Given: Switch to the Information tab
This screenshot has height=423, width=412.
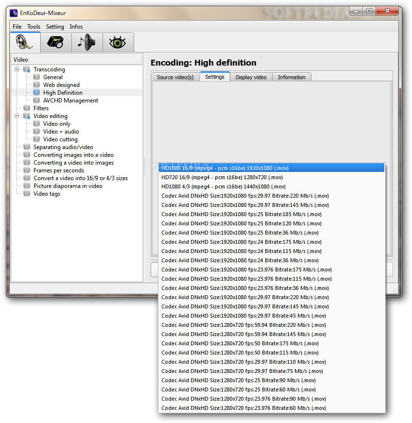Looking at the screenshot, I should tap(292, 77).
